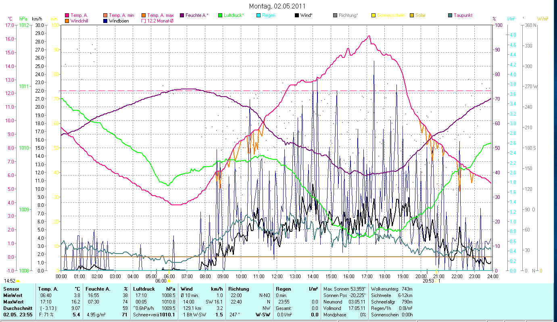Image resolution: width=557 pixels, height=322 pixels.
Task: Click the yellow Sonnenschein color swatch
Action: [373, 15]
